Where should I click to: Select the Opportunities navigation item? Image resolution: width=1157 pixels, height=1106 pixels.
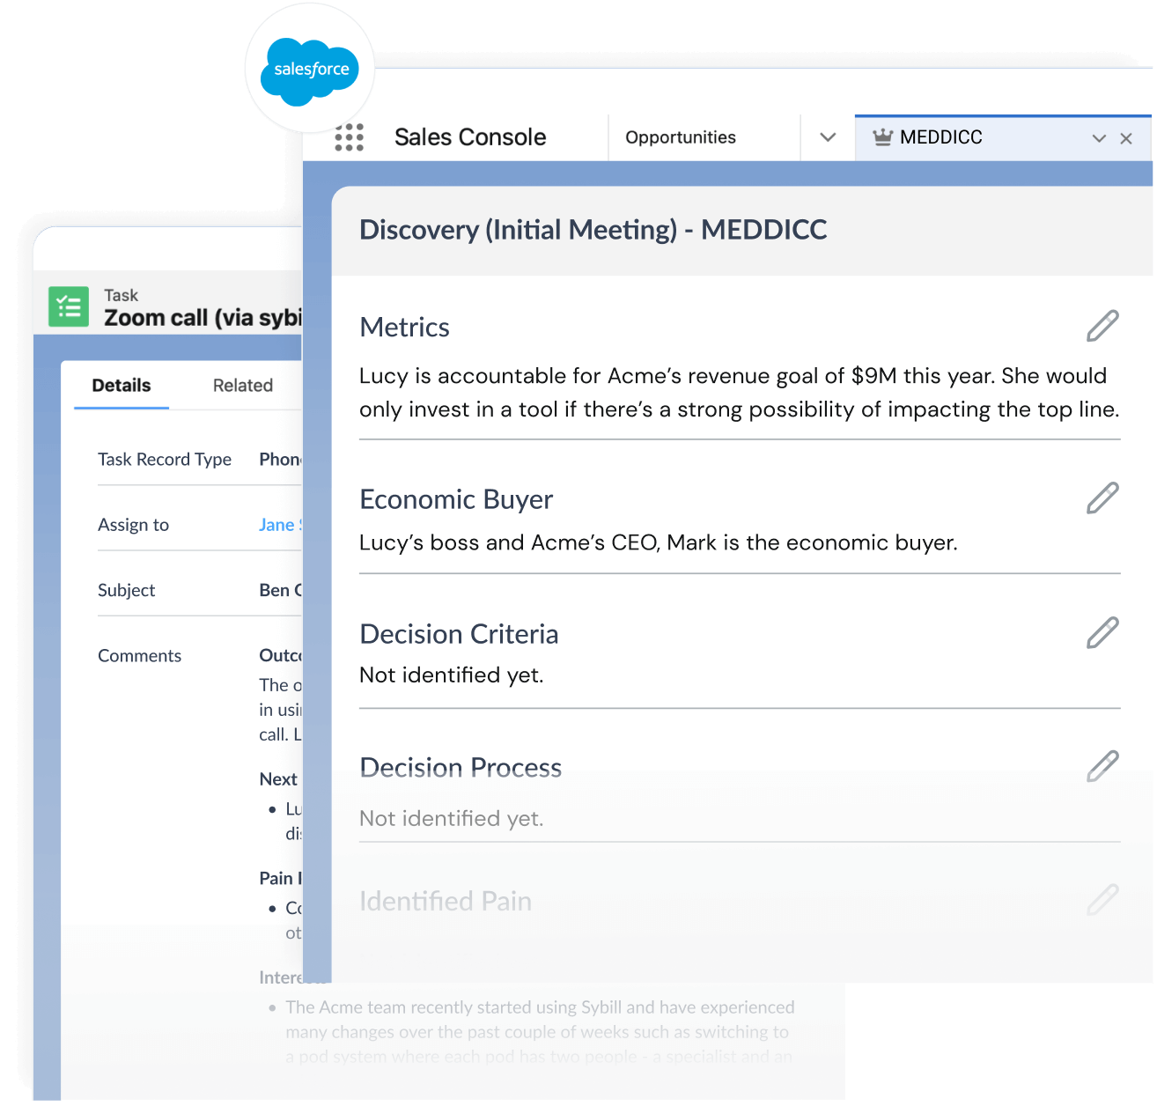click(680, 137)
